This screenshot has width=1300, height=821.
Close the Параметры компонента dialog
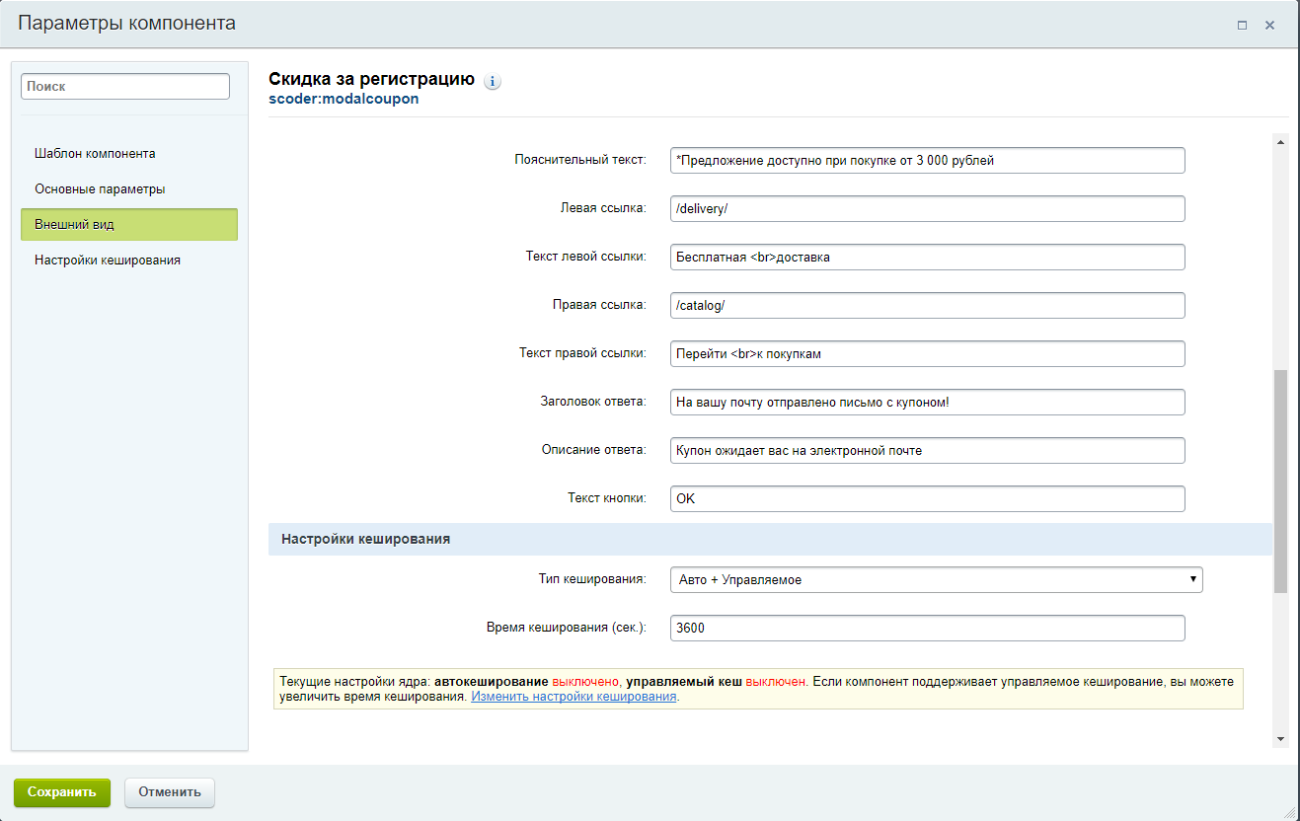point(1270,25)
